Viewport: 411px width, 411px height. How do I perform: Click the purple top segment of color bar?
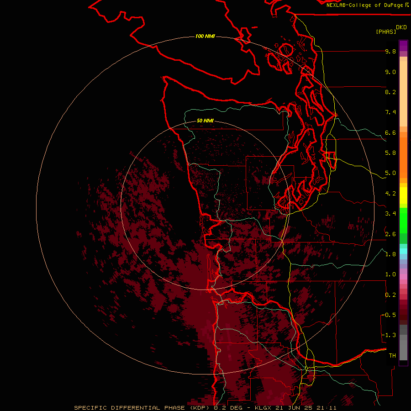(x=403, y=46)
